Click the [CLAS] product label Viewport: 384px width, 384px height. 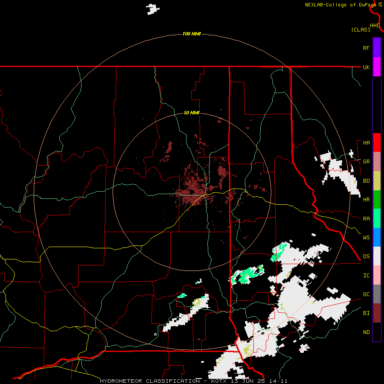(361, 30)
